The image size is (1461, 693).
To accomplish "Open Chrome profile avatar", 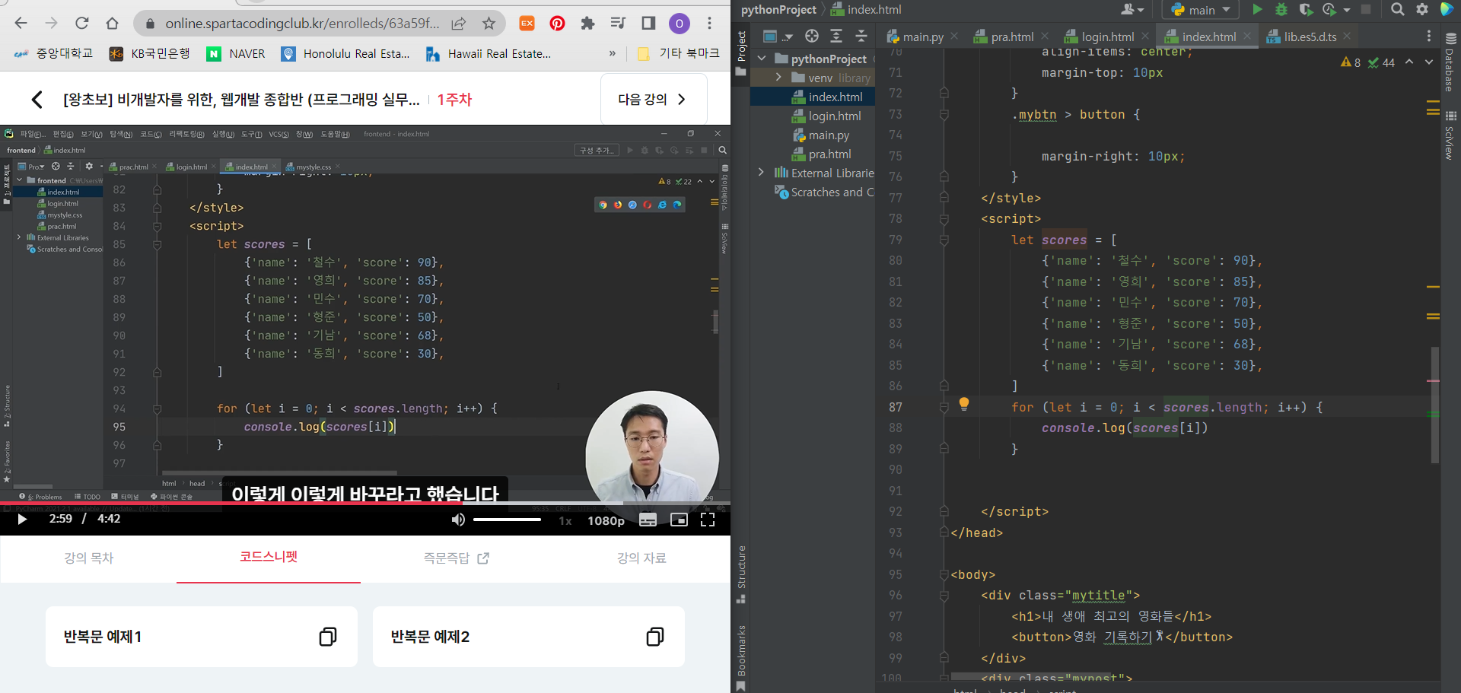I will pyautogui.click(x=679, y=24).
